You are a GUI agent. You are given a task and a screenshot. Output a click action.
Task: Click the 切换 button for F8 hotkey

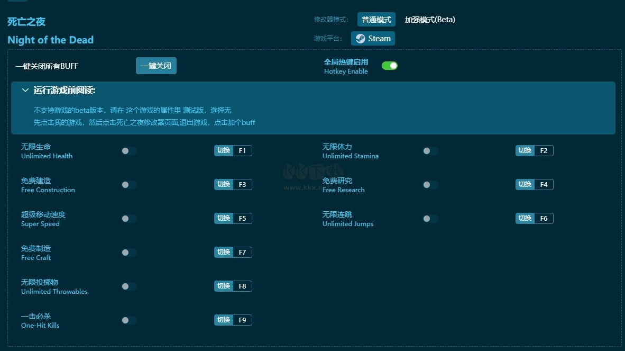[224, 286]
